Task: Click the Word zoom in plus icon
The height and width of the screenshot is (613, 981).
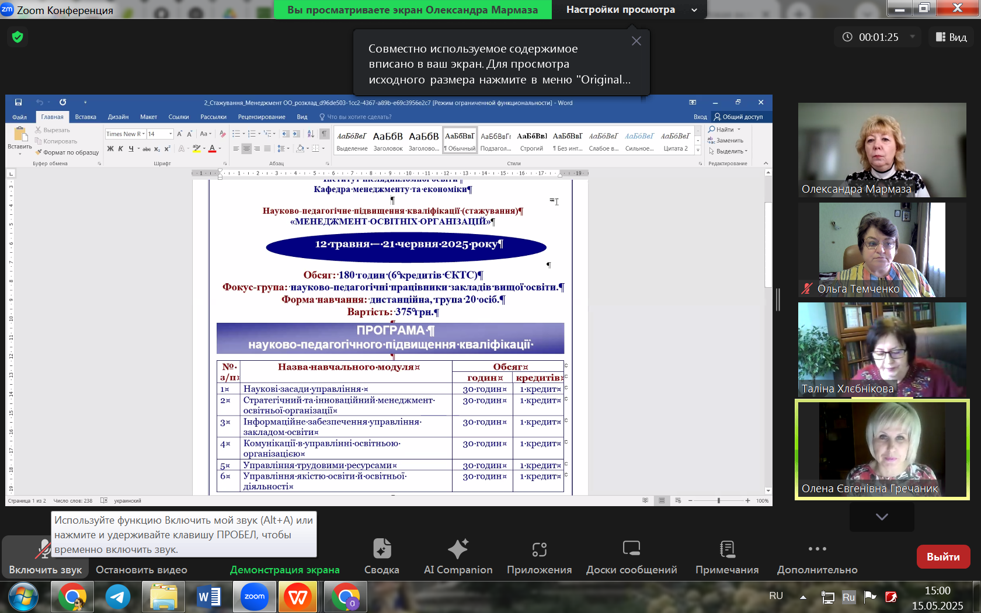Action: pos(747,500)
